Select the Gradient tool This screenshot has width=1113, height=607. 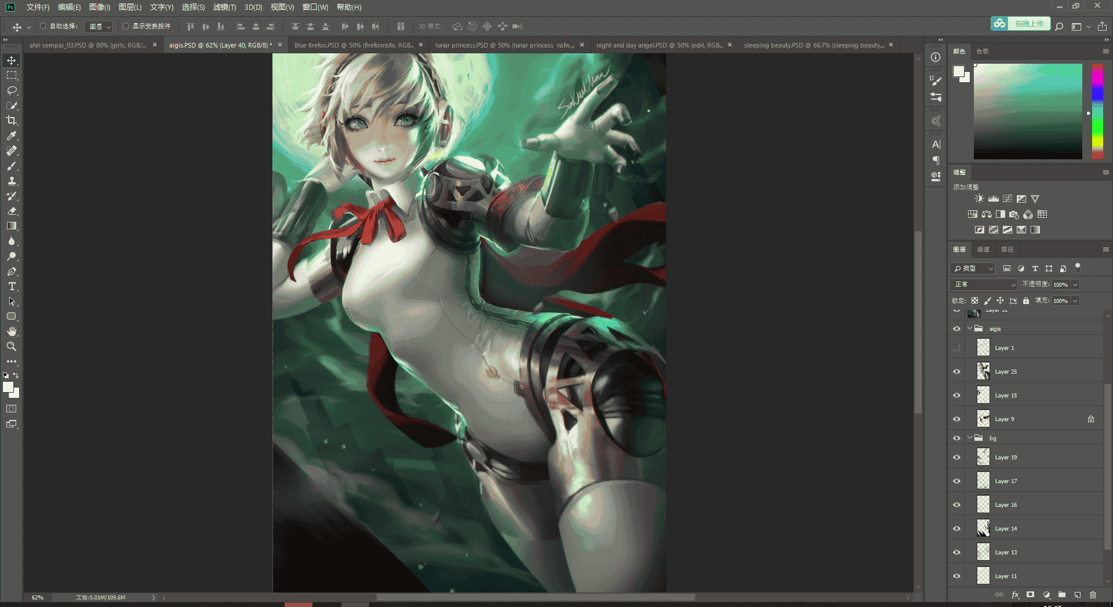[12, 226]
